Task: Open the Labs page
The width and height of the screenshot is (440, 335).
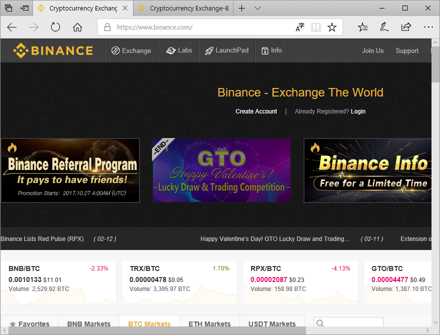Action: pyautogui.click(x=178, y=50)
